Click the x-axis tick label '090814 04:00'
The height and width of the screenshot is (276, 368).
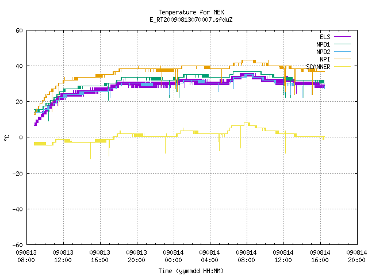coord(209,256)
